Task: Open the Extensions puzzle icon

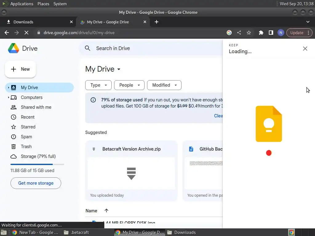Action: [261, 33]
